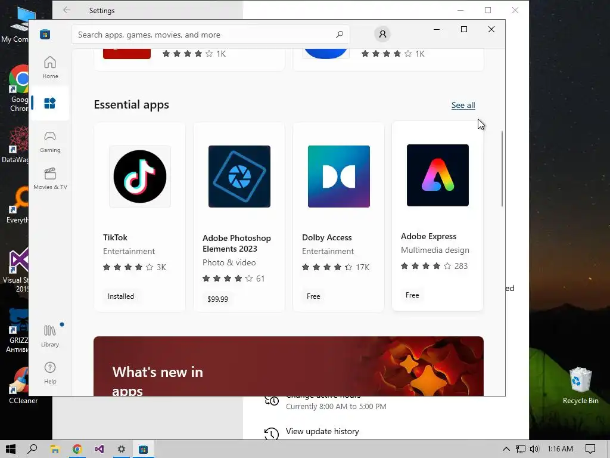The image size is (610, 458).
Task: Click the Free label on Adobe Express
Action: pyautogui.click(x=412, y=295)
